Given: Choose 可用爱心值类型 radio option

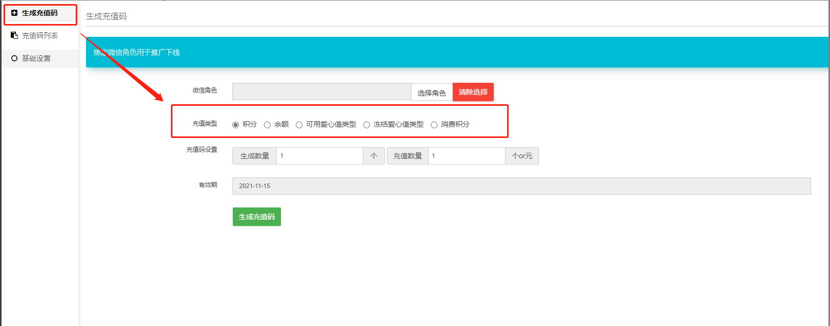Looking at the screenshot, I should click(299, 125).
